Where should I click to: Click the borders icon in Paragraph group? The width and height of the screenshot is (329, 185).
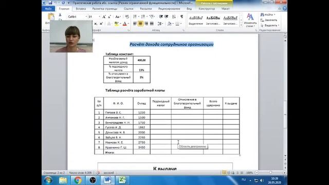177,24
